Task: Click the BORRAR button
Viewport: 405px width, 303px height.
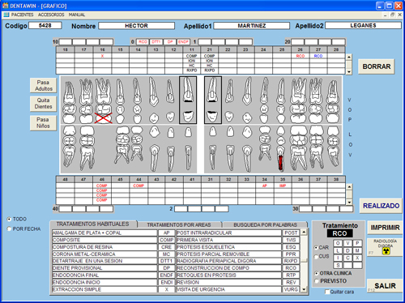Action: tap(377, 66)
